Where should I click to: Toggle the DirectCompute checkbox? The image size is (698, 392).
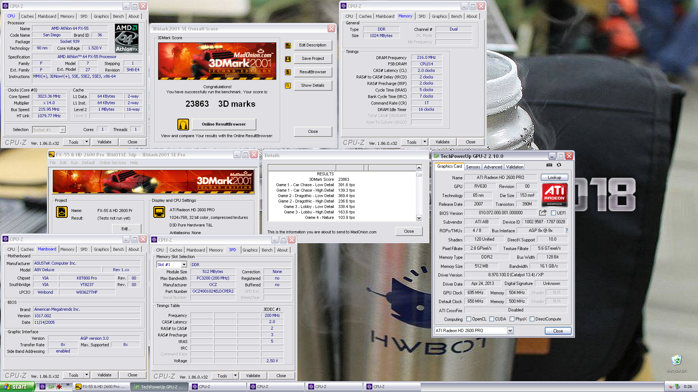pos(532,319)
